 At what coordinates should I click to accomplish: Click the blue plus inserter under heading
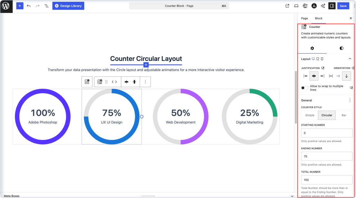(146, 65)
